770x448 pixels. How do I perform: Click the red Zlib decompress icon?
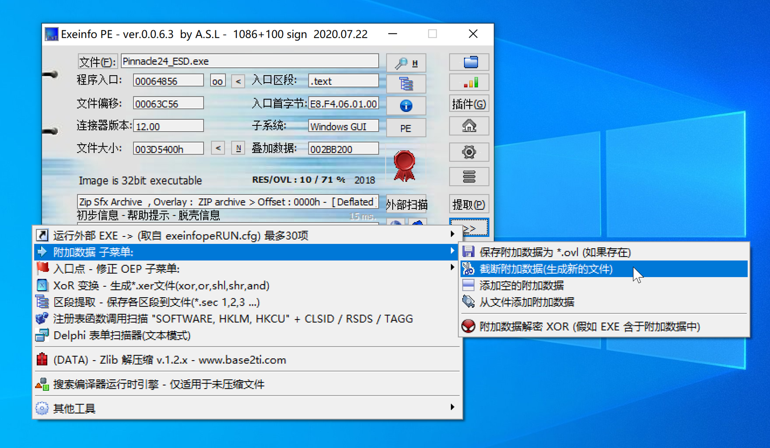pyautogui.click(x=42, y=360)
